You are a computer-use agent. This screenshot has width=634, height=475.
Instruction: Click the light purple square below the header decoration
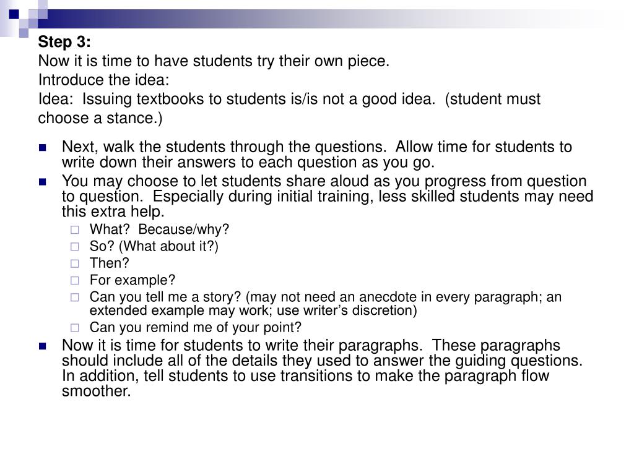(x=24, y=33)
